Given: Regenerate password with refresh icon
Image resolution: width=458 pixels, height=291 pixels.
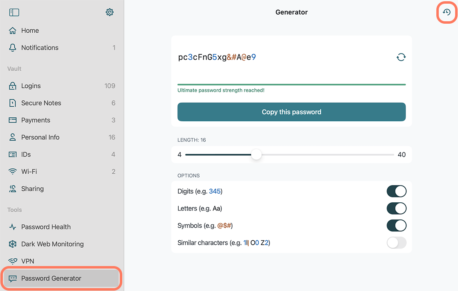Looking at the screenshot, I should point(401,57).
